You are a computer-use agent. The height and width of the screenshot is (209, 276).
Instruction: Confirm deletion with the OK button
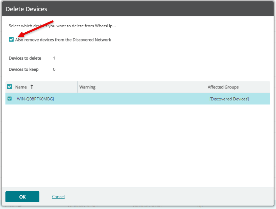coord(22,197)
